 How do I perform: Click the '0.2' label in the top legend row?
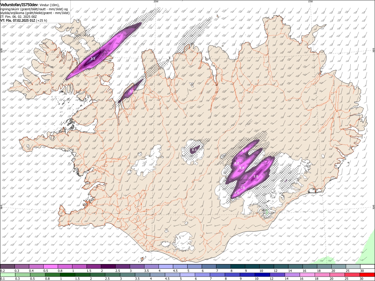pos(3,271)
